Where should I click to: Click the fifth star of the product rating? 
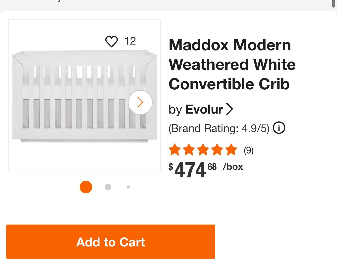click(230, 150)
